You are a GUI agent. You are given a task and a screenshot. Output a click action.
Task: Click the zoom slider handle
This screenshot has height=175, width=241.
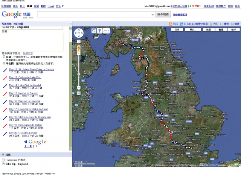(x=79, y=75)
